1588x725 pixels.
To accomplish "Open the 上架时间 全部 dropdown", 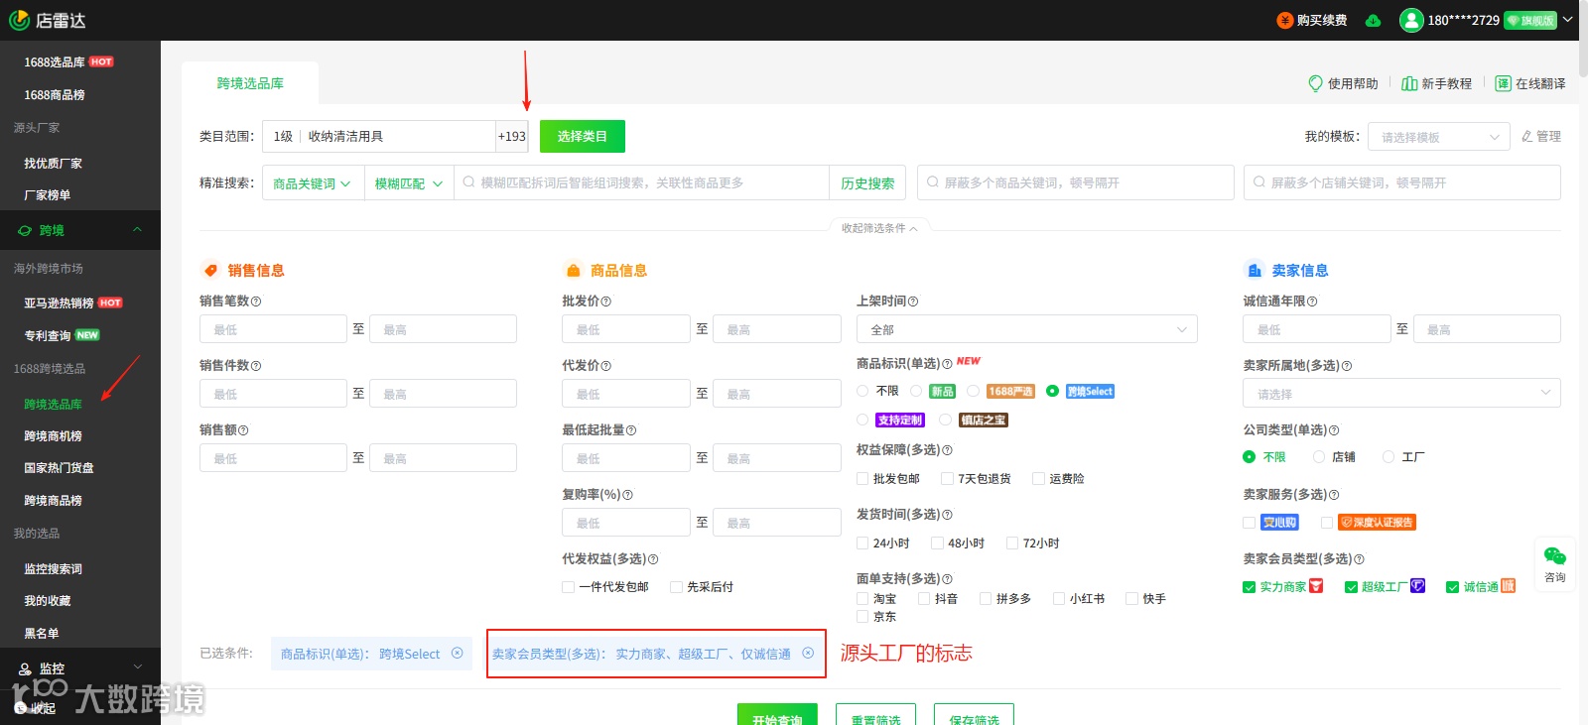I will tap(1027, 329).
